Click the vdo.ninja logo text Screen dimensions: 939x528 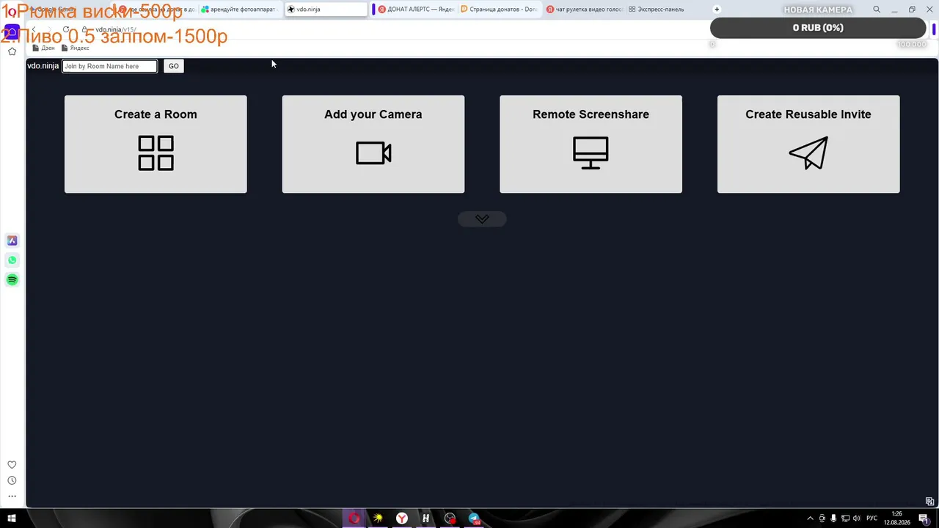(x=43, y=66)
